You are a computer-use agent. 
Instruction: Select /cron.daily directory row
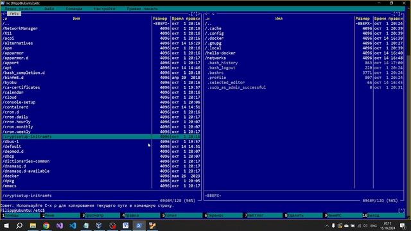101,117
